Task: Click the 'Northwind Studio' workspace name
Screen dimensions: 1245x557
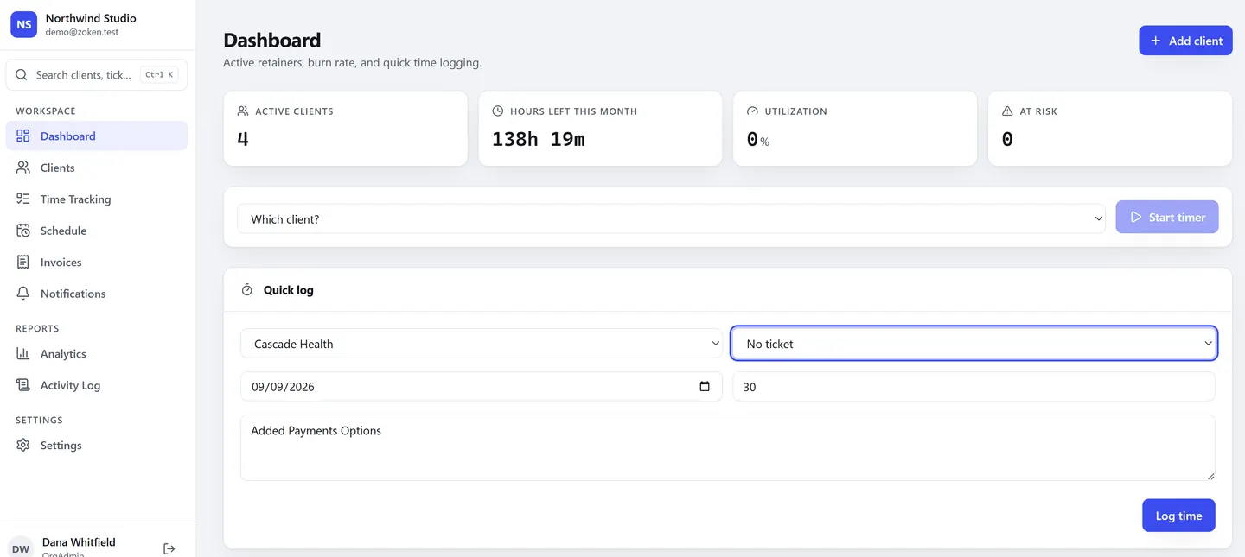Action: (x=91, y=18)
